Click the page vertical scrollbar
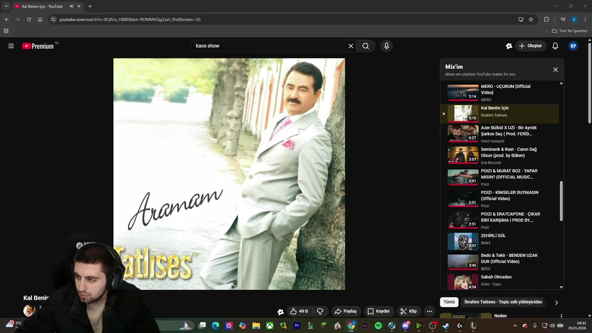This screenshot has height=333, width=592. pyautogui.click(x=590, y=83)
